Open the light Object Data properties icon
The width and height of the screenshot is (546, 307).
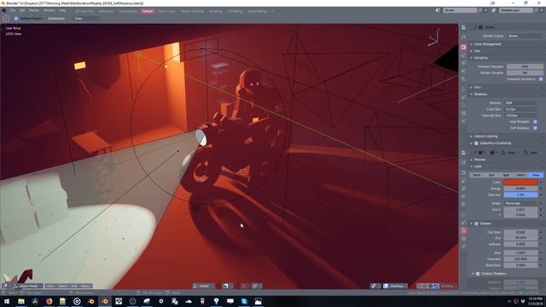pyautogui.click(x=463, y=230)
